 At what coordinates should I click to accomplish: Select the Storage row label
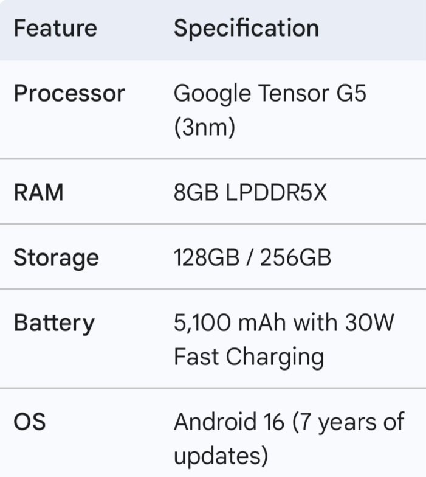(56, 257)
